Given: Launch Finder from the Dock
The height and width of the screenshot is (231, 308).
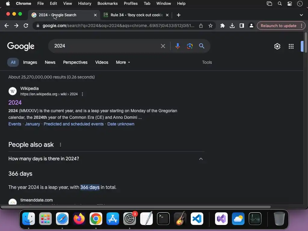Looking at the screenshot, I should 29,219.
